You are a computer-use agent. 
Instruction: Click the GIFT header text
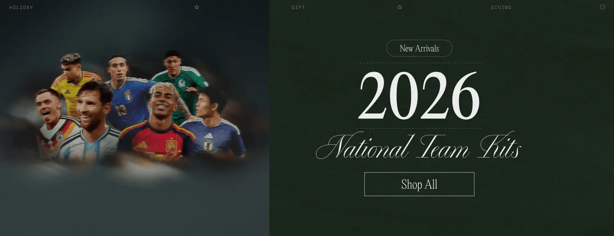tap(298, 7)
